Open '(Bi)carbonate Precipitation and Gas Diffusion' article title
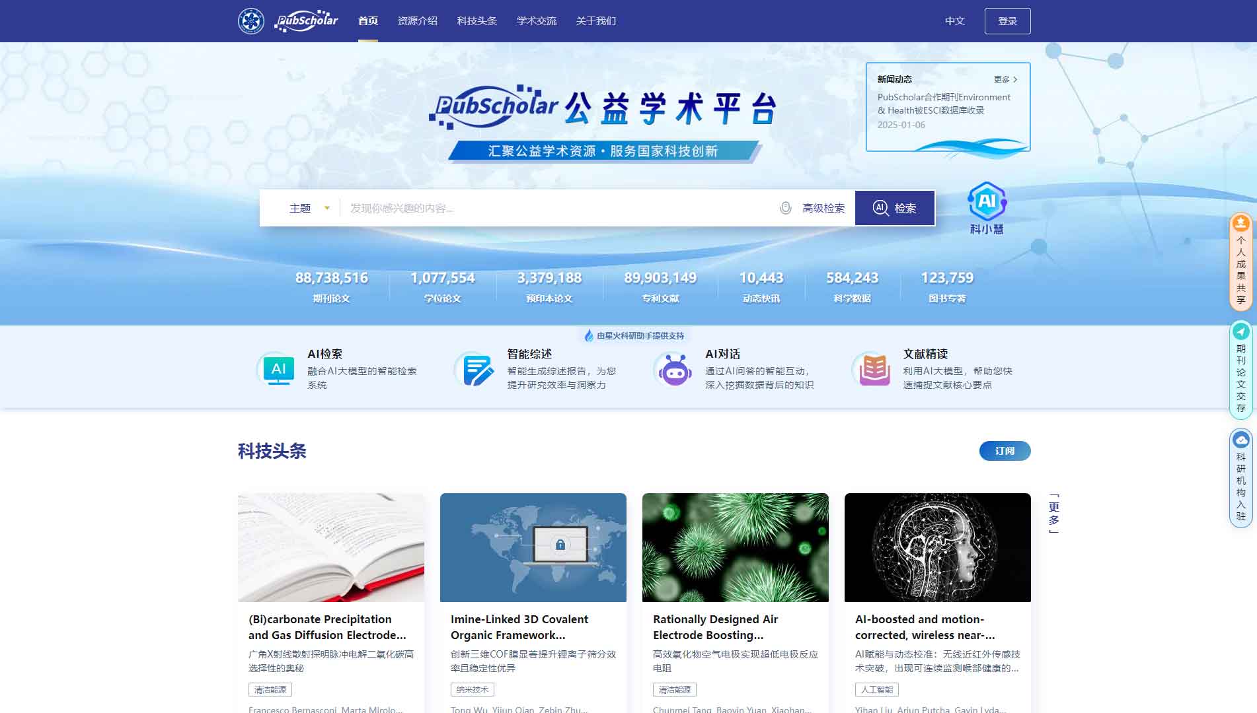 pyautogui.click(x=327, y=627)
